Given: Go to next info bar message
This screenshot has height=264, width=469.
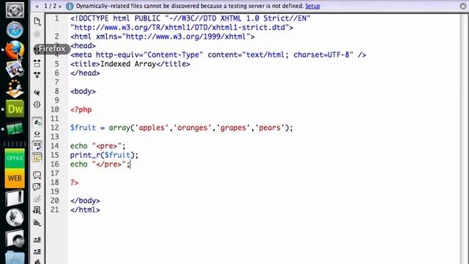Looking at the screenshot, I should pyautogui.click(x=60, y=6).
